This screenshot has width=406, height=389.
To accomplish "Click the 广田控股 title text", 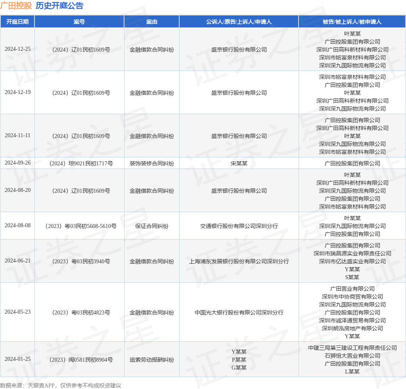I will (x=16, y=6).
